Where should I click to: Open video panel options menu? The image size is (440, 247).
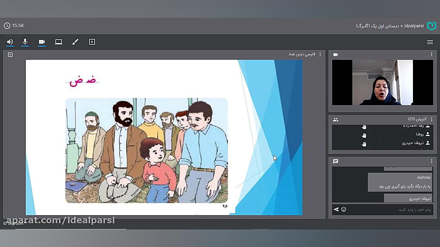point(431,55)
